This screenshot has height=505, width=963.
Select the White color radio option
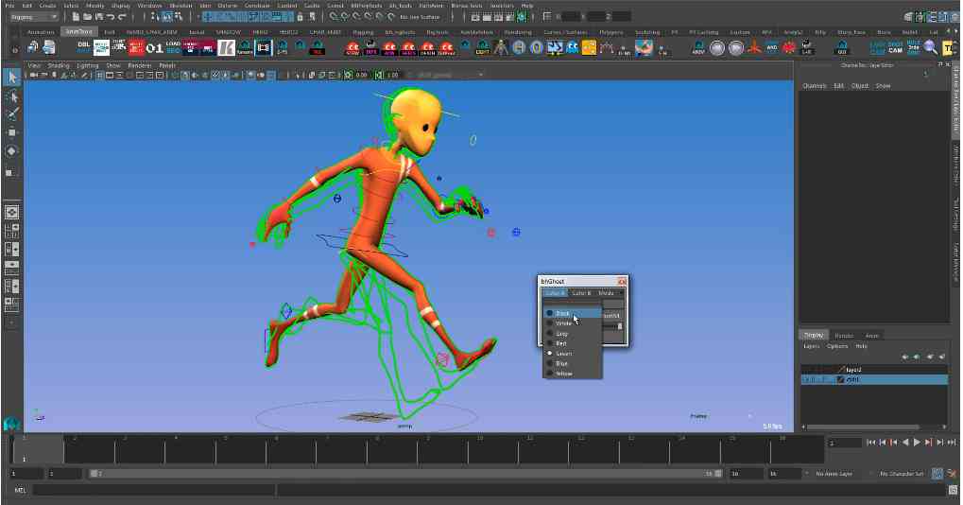pos(550,323)
